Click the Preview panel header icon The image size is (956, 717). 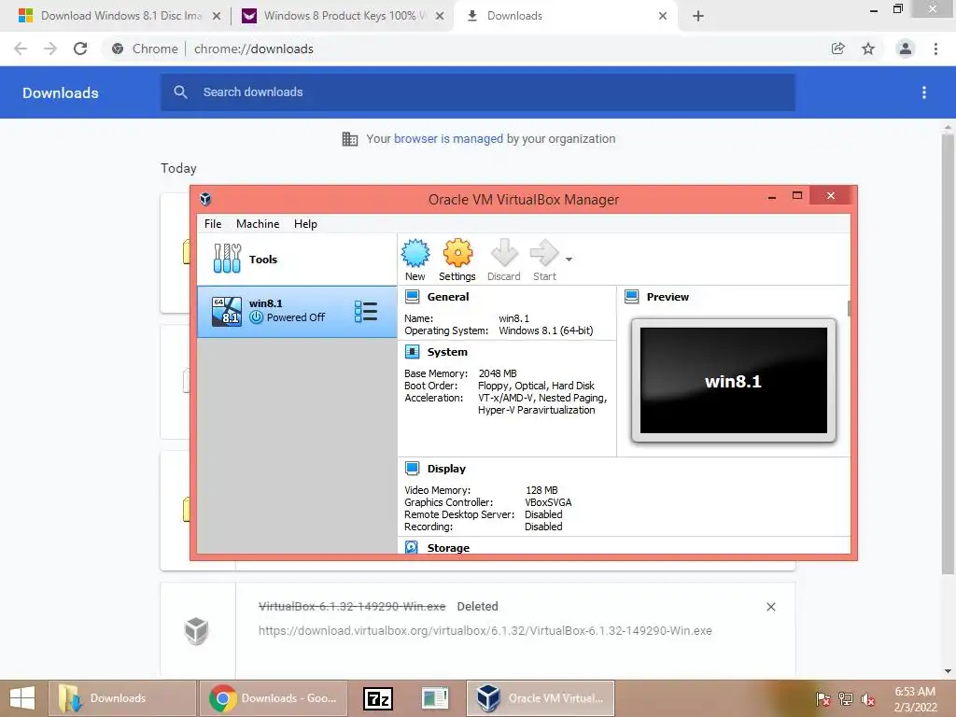[632, 297]
